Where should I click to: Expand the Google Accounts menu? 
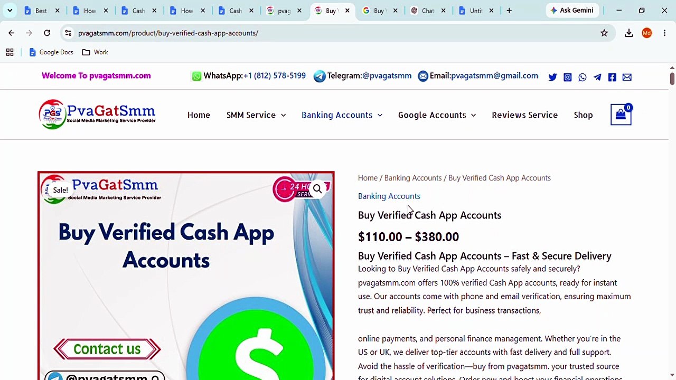(x=437, y=115)
